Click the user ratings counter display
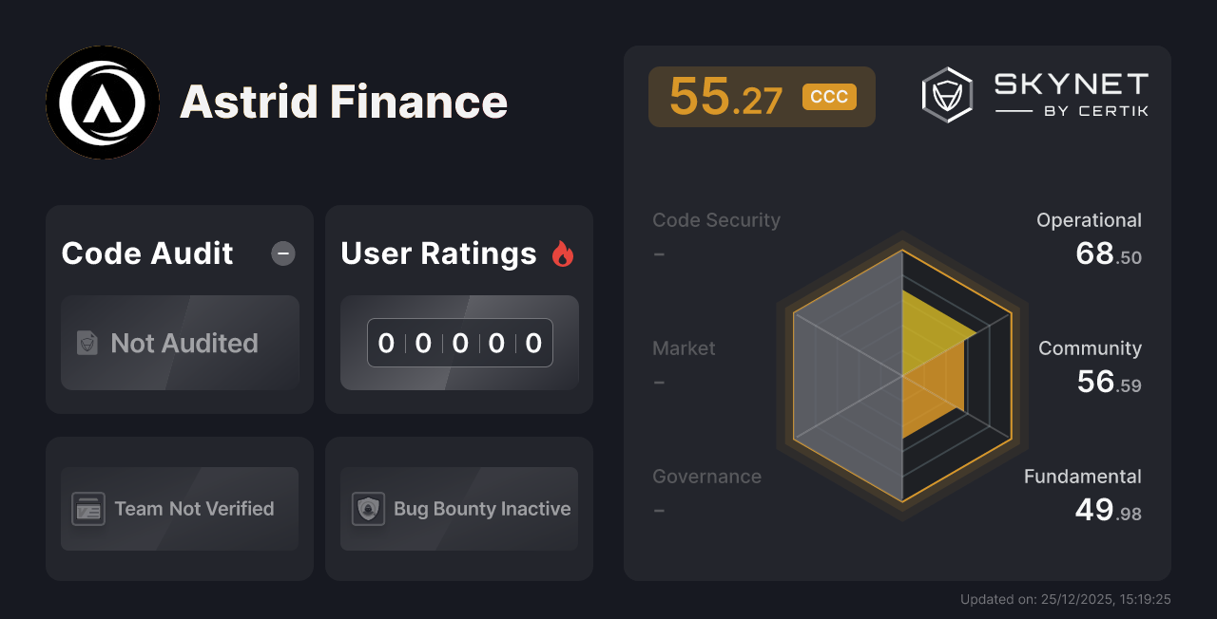Viewport: 1217px width, 619px height. pyautogui.click(x=459, y=343)
